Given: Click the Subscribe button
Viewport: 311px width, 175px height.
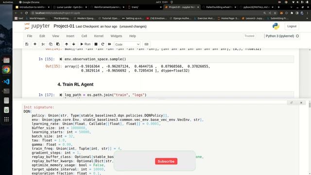Looking at the screenshot, I should coord(166,161).
